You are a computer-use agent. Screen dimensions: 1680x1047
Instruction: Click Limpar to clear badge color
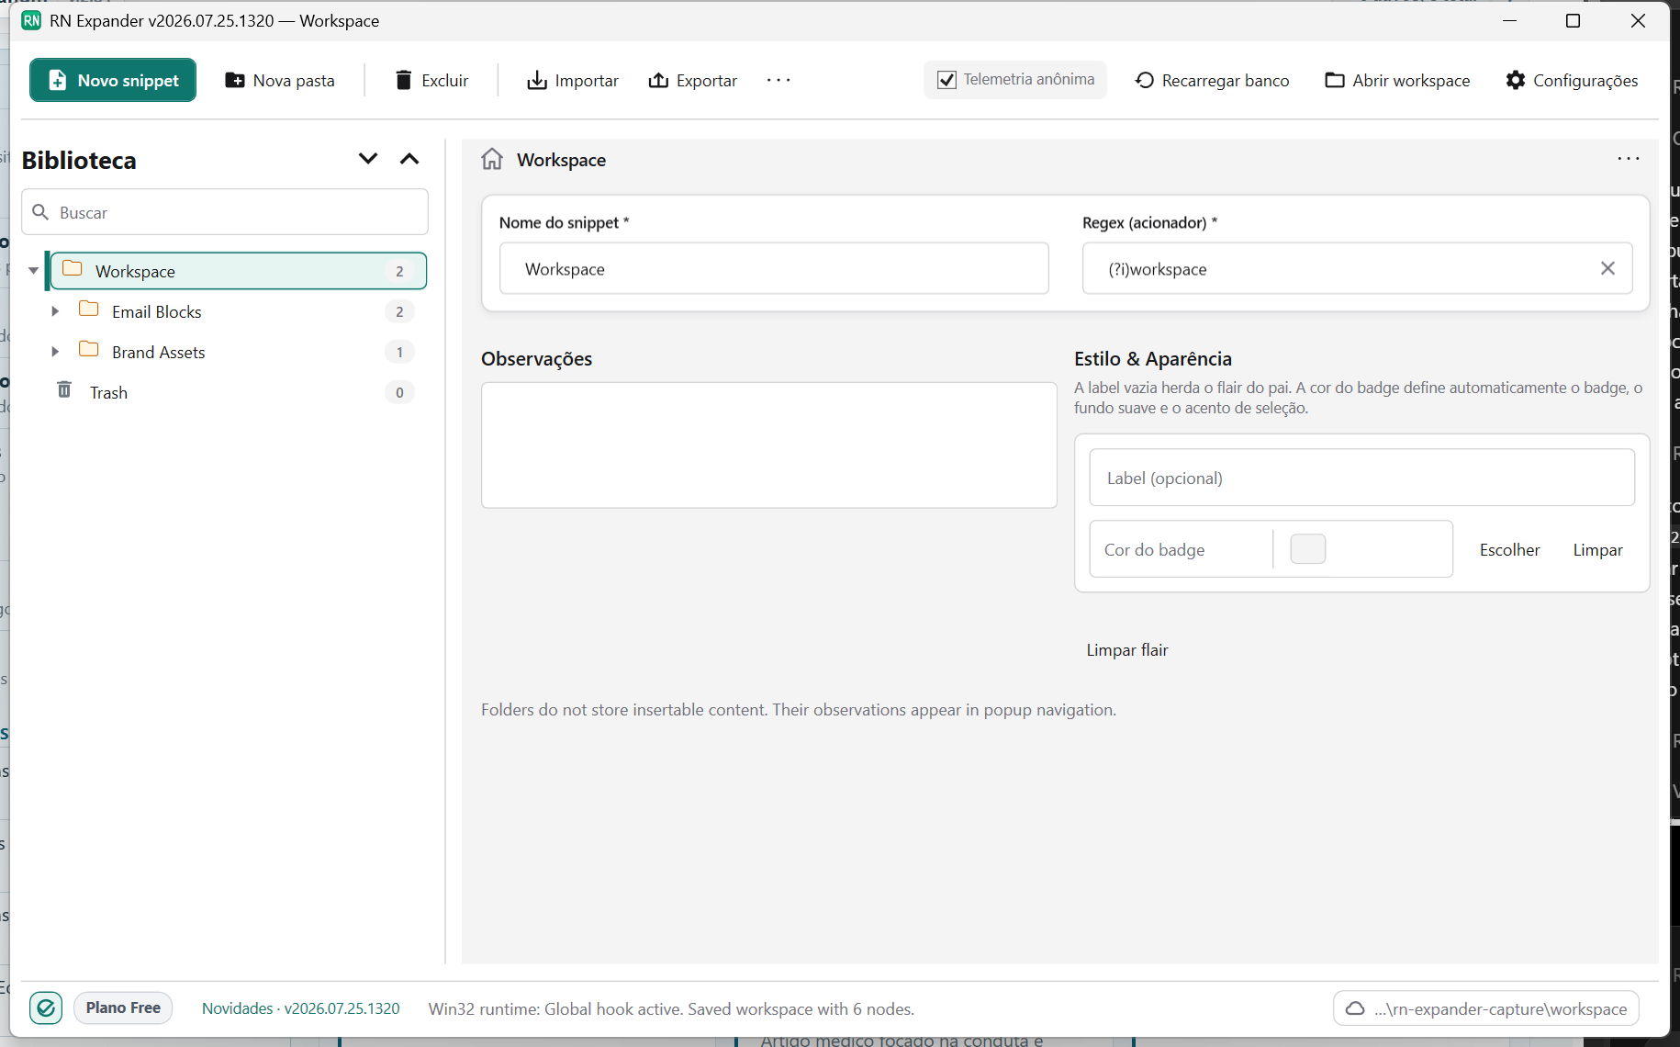point(1597,549)
